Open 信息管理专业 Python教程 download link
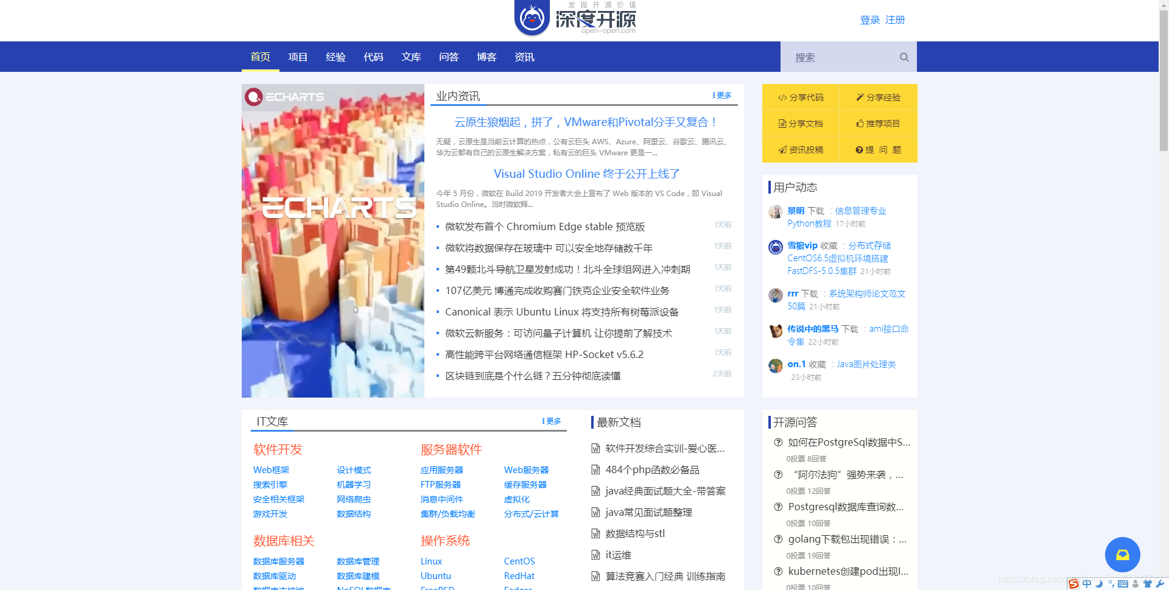The width and height of the screenshot is (1169, 590). click(x=837, y=217)
